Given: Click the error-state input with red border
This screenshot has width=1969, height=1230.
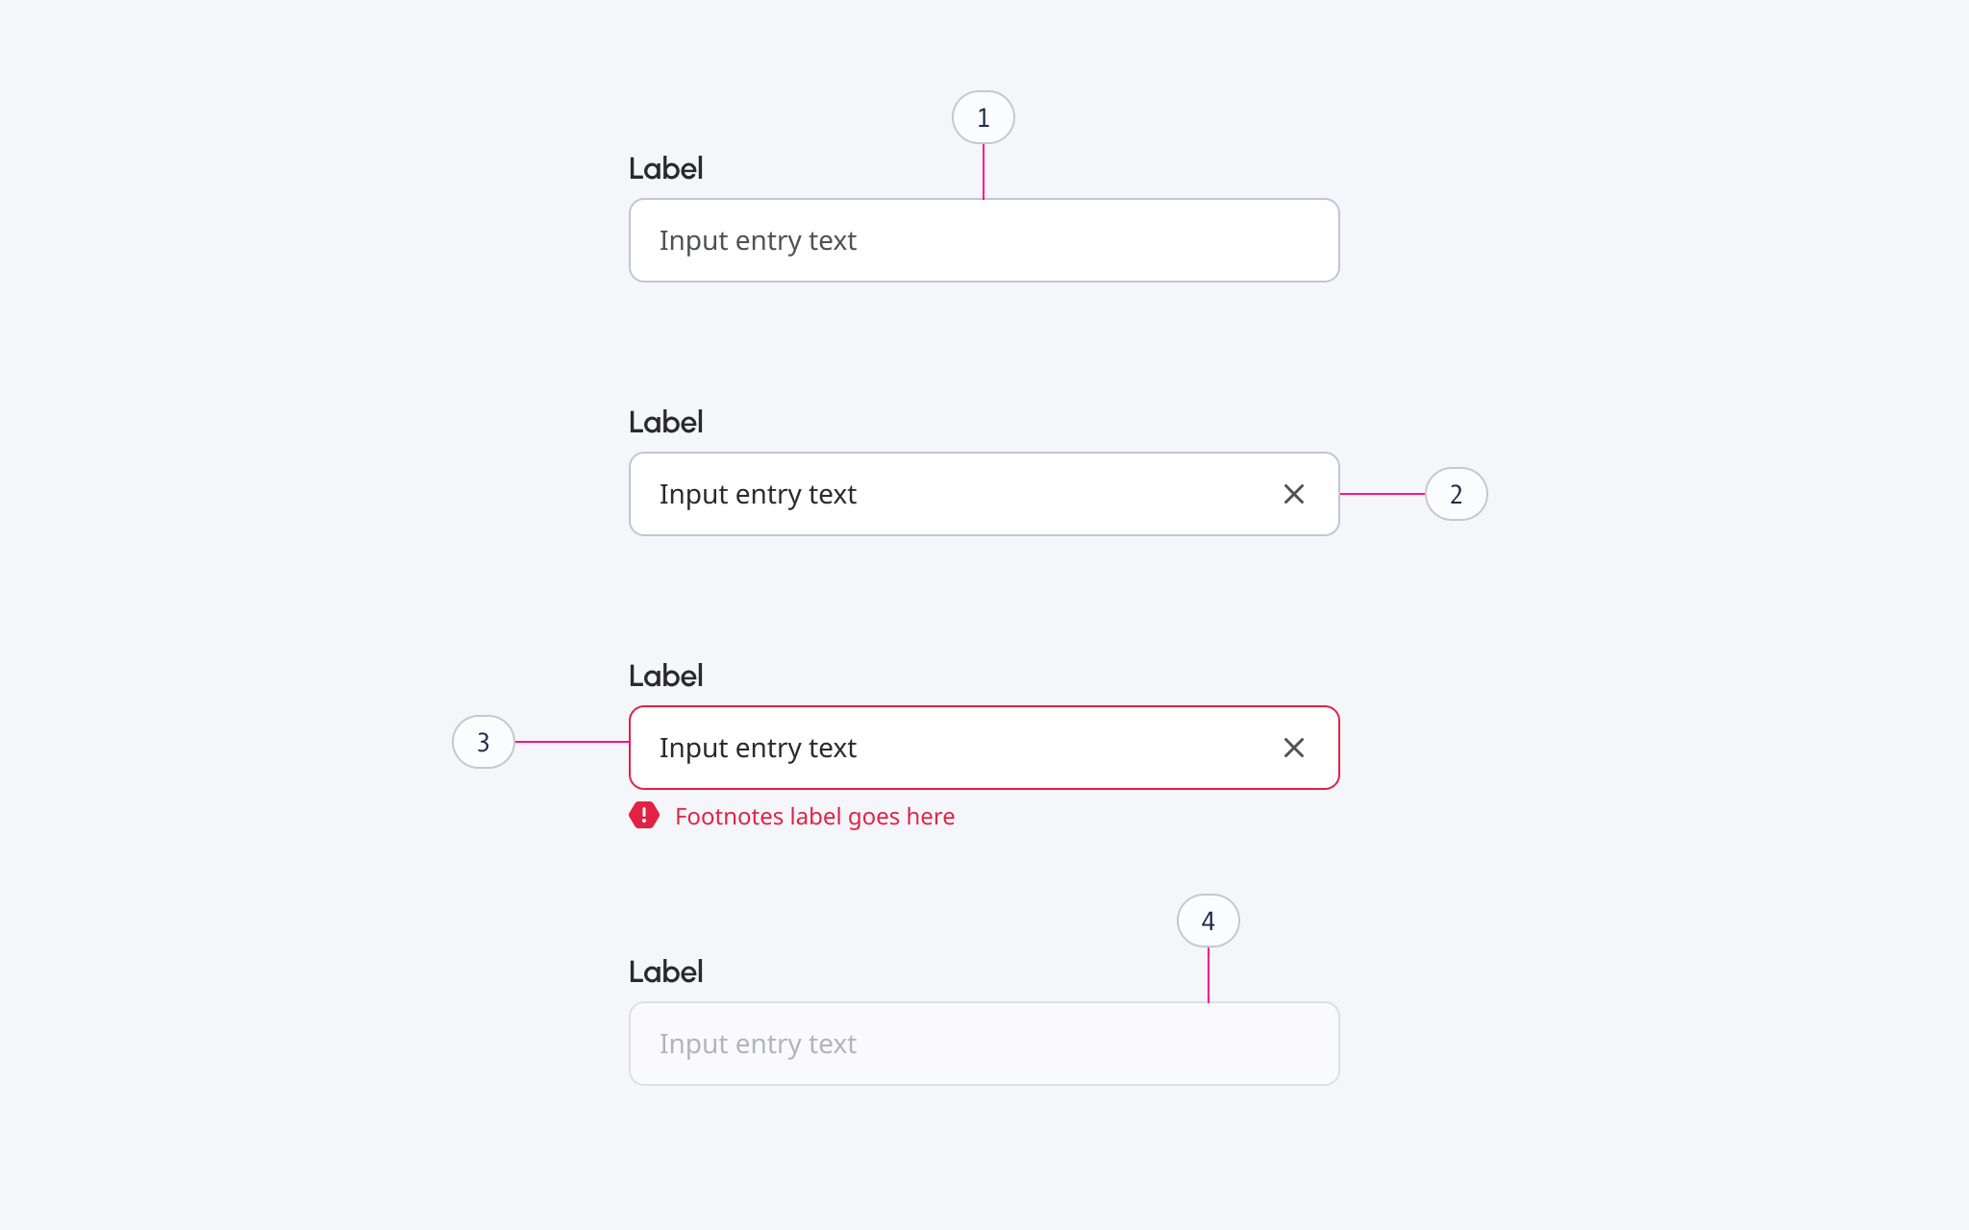Looking at the screenshot, I should 961,748.
